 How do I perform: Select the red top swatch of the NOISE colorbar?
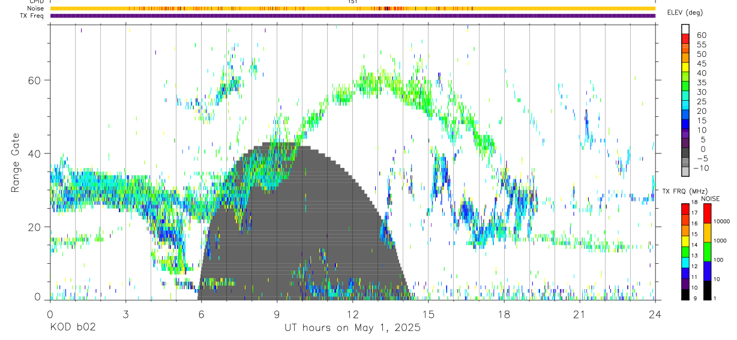coord(706,213)
